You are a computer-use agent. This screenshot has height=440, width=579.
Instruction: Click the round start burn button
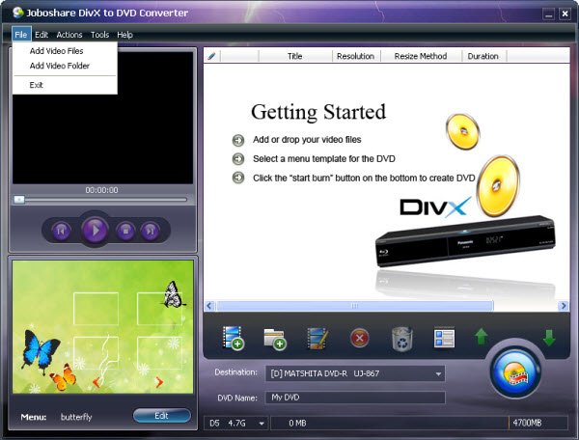click(x=515, y=371)
